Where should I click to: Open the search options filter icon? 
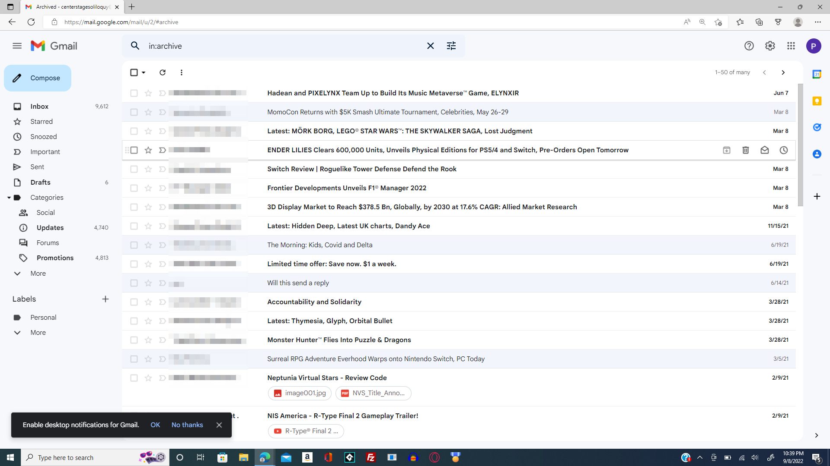click(451, 46)
